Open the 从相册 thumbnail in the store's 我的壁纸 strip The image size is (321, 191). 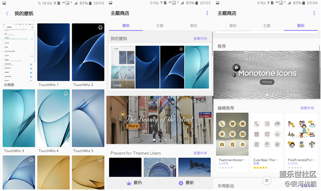(123, 67)
